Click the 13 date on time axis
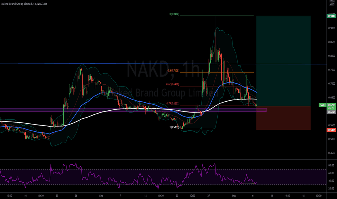Image resolution: width=337 pixels, height=199 pixels. (x=145, y=196)
